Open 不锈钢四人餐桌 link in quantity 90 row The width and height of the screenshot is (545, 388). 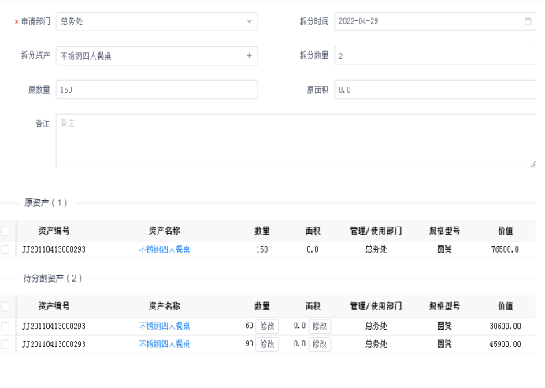click(165, 344)
